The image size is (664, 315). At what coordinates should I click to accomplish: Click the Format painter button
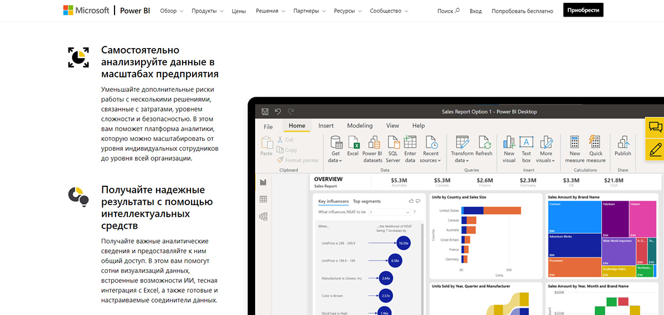298,160
